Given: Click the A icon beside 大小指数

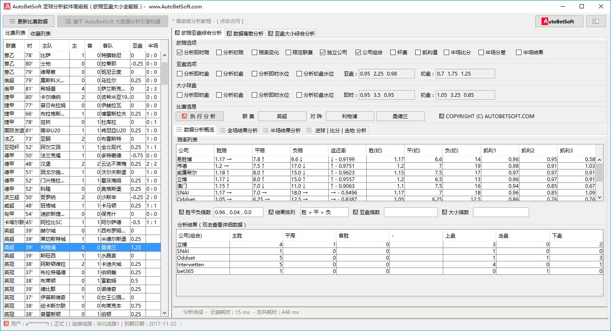Looking at the screenshot, I should click(445, 212).
